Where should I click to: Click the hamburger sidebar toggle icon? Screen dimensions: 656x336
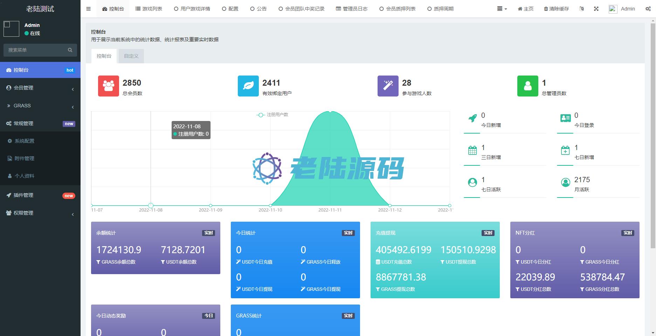point(88,9)
